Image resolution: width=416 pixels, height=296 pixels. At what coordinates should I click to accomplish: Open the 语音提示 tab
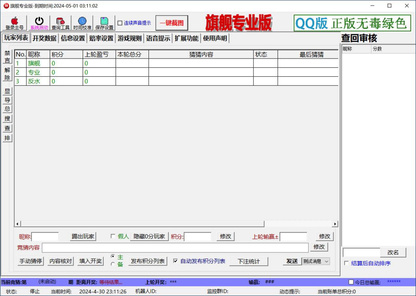(x=158, y=38)
